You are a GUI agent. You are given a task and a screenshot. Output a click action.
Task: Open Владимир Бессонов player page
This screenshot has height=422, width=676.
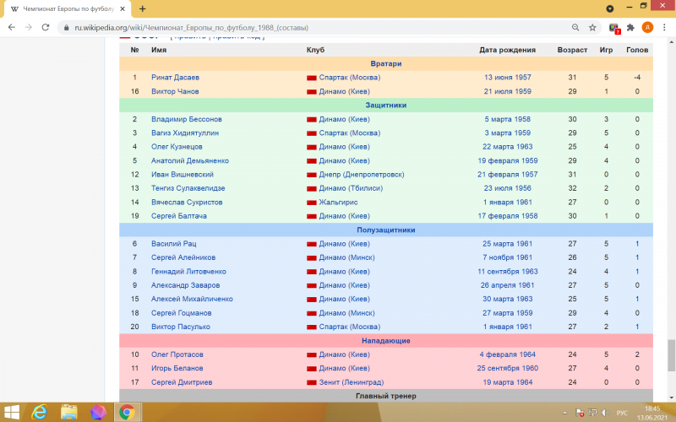186,119
